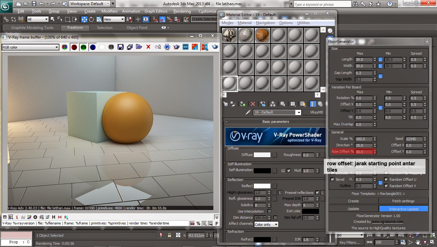This screenshot has width=437, height=247.
Task: Uncheck the Random Offset U checkbox
Action: [386, 179]
